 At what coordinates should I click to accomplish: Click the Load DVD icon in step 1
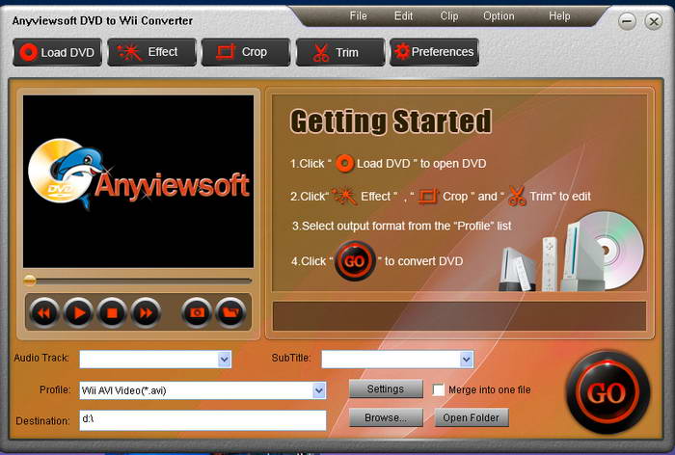pos(344,164)
